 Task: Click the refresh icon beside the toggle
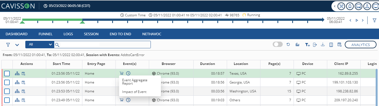[x=289, y=45]
